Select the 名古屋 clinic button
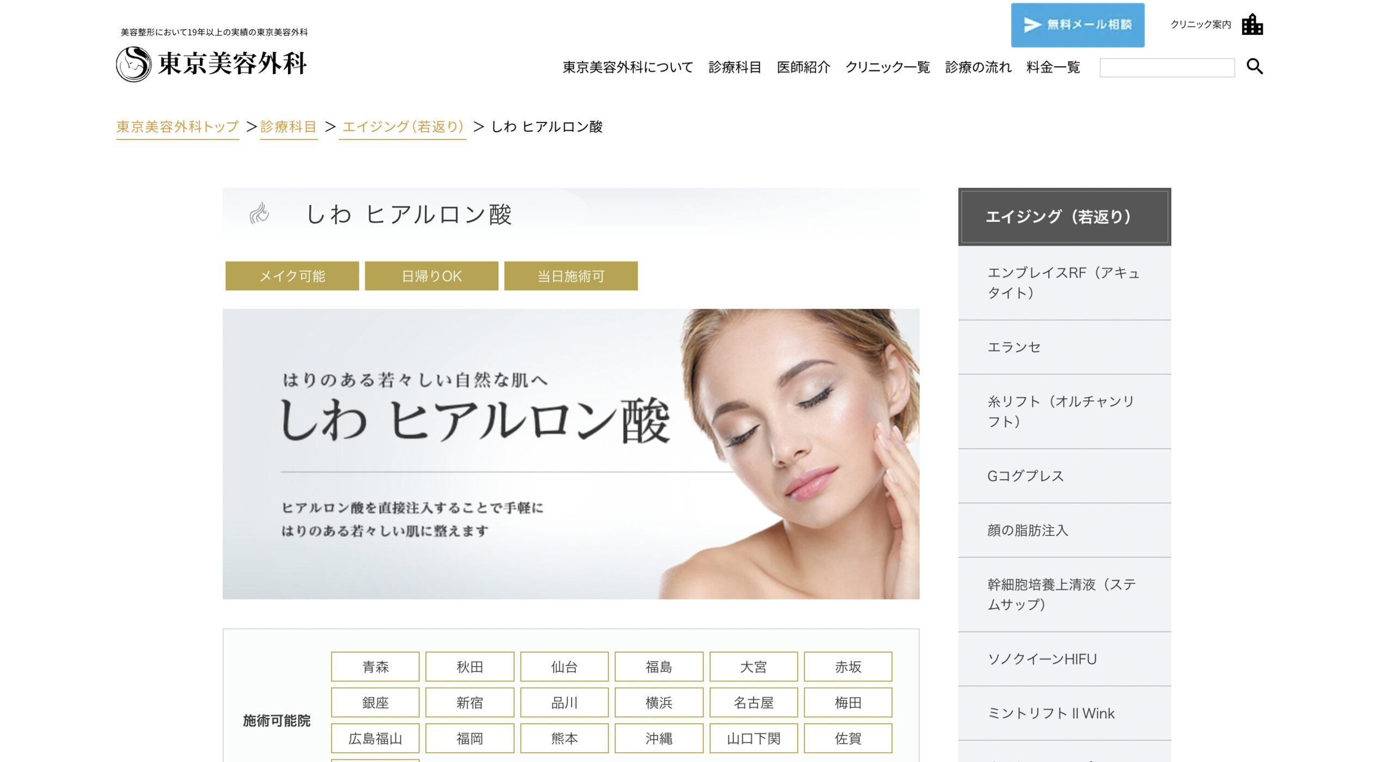The height and width of the screenshot is (762, 1394). [x=753, y=703]
